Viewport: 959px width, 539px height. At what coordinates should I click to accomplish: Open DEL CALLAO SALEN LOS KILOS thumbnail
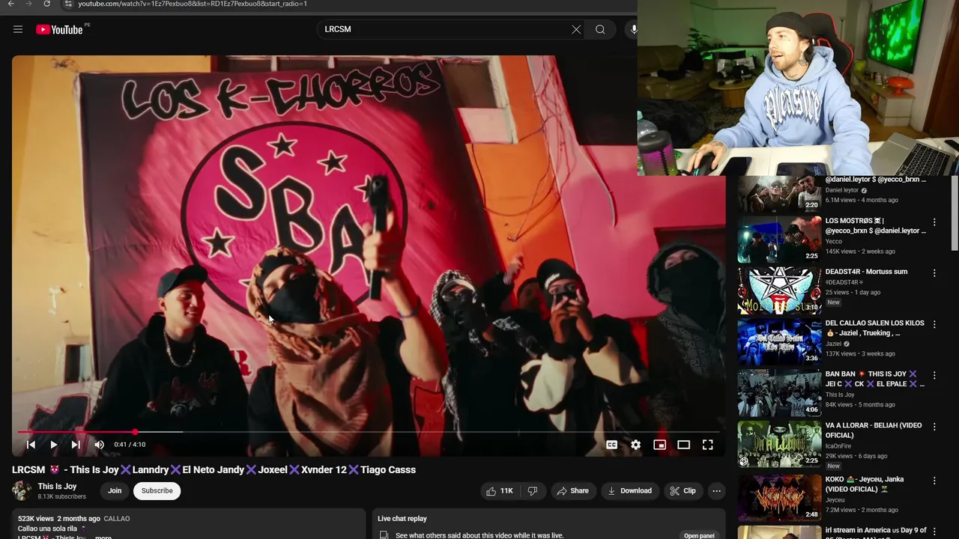click(x=779, y=341)
